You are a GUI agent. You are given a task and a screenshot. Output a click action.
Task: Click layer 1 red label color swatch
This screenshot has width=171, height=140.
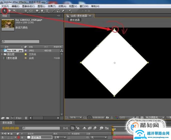point(19,137)
